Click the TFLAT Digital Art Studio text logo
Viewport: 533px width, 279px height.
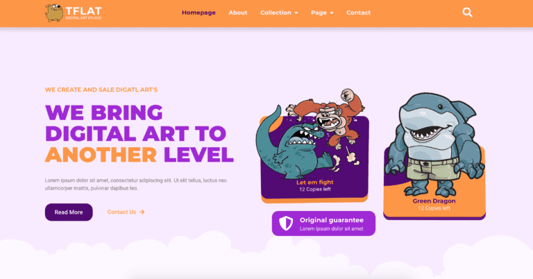pyautogui.click(x=83, y=13)
